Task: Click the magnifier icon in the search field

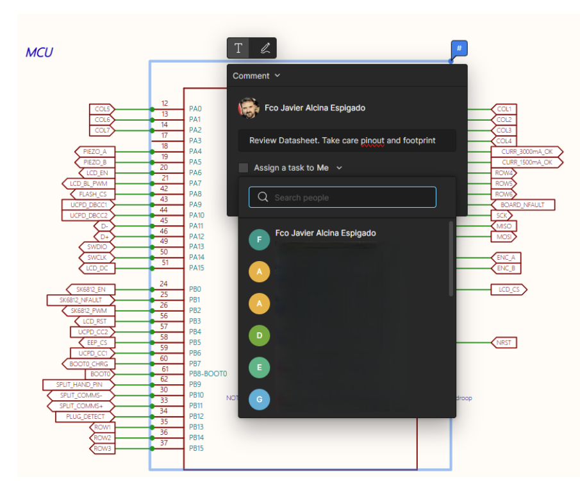Action: 262,197
